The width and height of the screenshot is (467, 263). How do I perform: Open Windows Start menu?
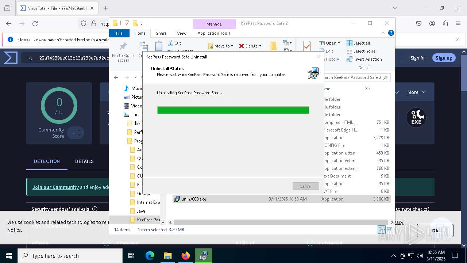point(9,256)
